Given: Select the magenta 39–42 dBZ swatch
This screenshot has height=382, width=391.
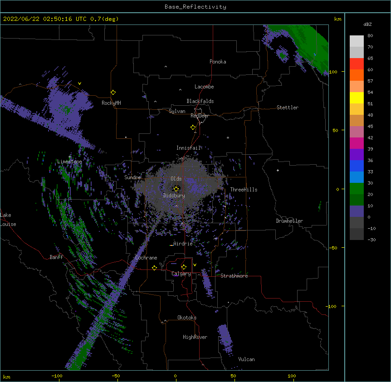Looking at the screenshot, I should [357, 143].
